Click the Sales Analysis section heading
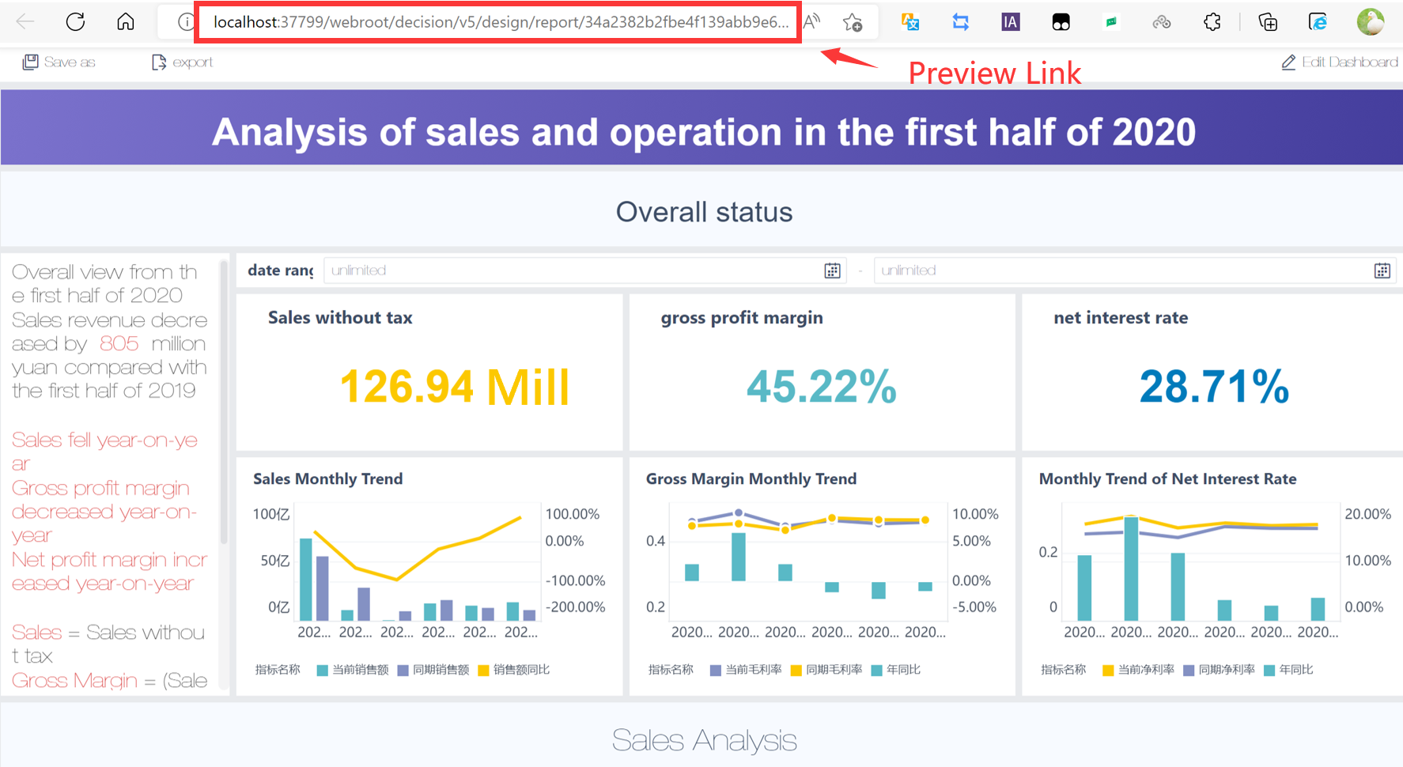 [x=704, y=740]
